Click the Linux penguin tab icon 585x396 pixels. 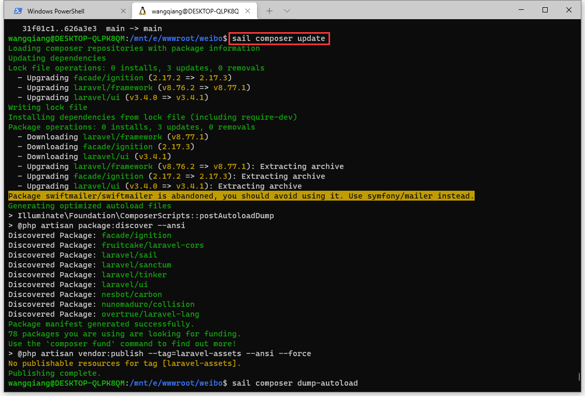(142, 11)
